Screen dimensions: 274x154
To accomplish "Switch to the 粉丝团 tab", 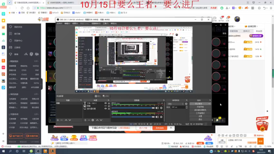I will [x=259, y=31].
